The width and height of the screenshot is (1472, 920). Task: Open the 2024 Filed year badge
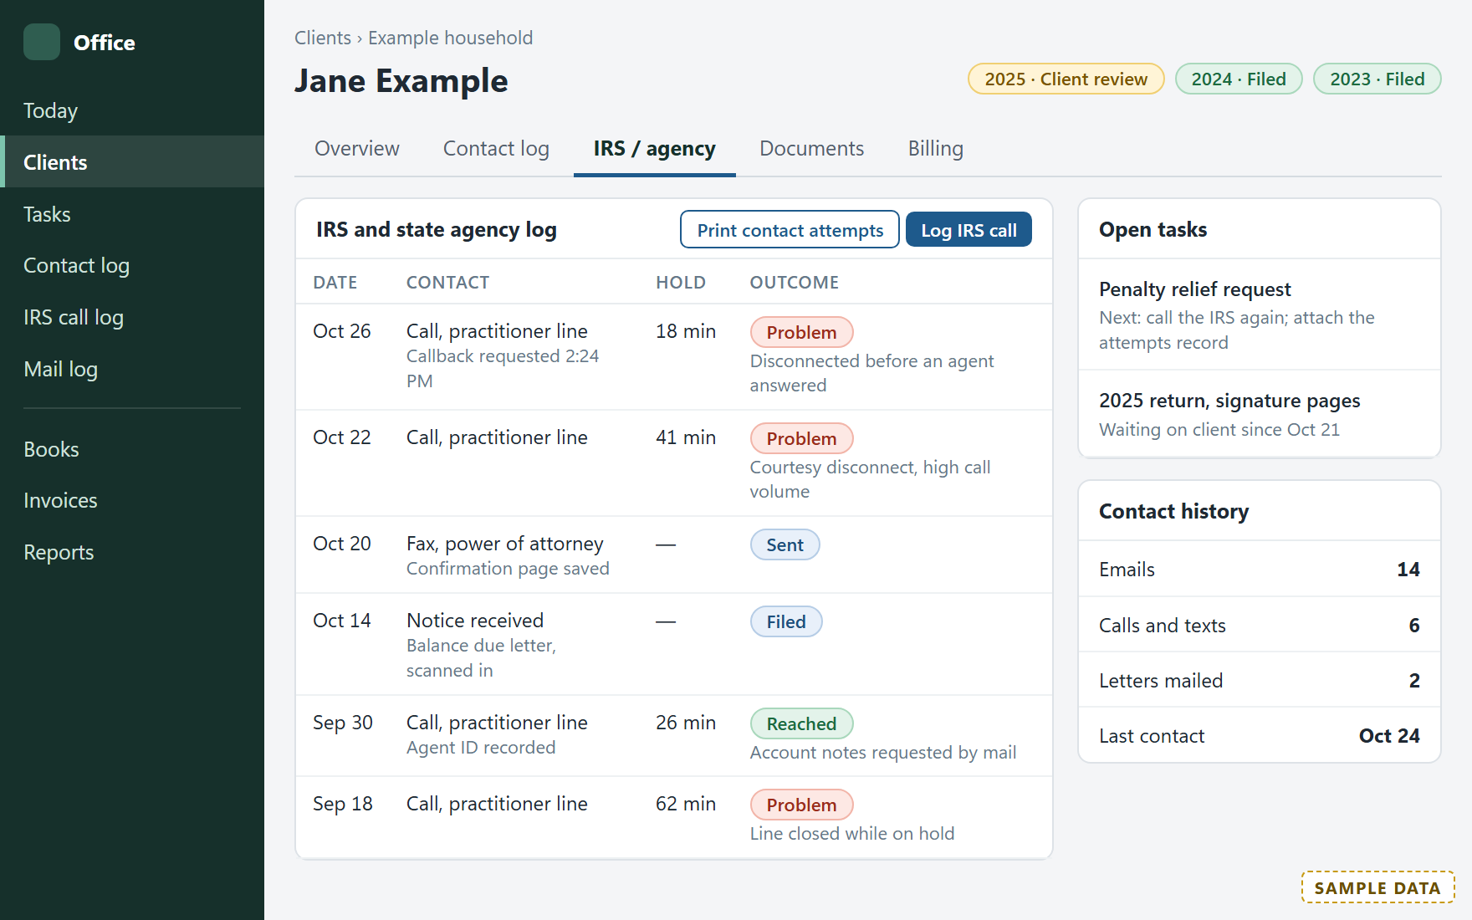pyautogui.click(x=1239, y=79)
